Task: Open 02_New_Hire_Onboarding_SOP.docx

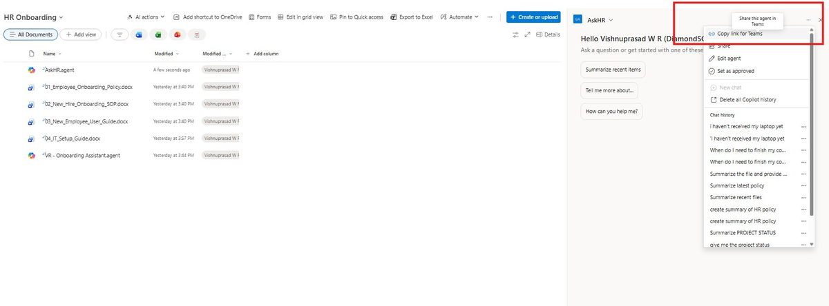Action: [x=87, y=104]
